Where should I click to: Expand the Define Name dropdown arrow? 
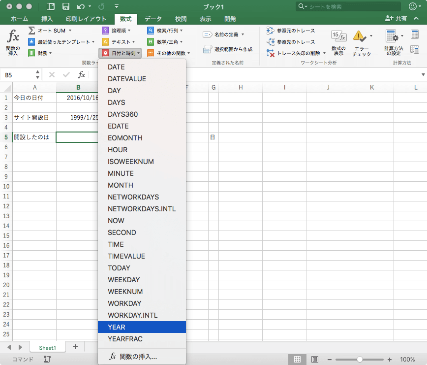[243, 34]
